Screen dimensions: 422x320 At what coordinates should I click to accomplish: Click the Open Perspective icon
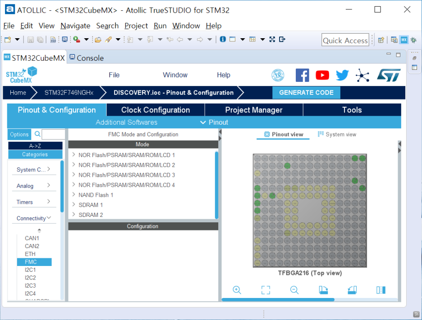pyautogui.click(x=381, y=40)
